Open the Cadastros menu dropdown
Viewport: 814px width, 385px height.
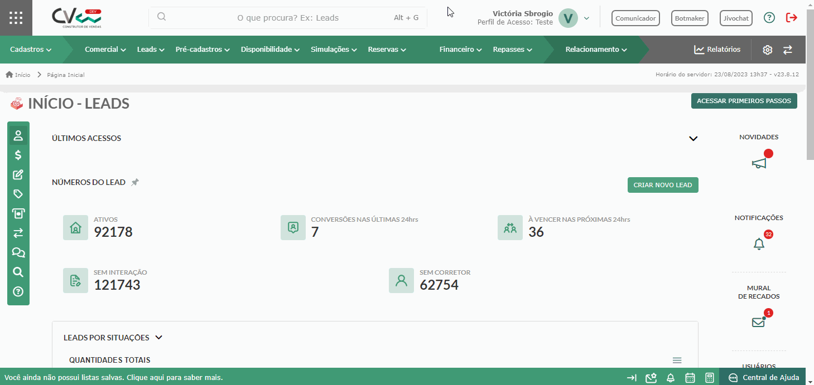pos(31,50)
